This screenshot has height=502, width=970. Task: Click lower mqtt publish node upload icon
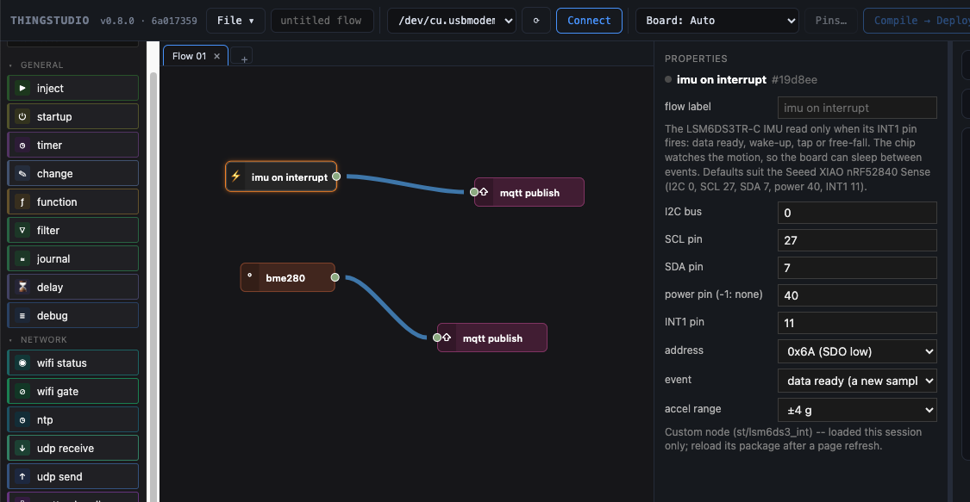coord(447,338)
